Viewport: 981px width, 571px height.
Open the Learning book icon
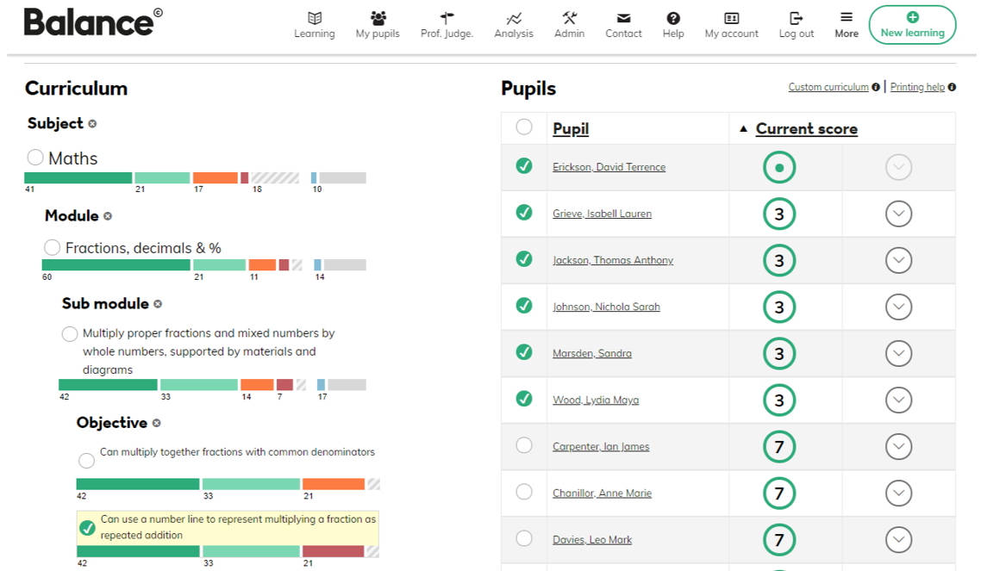[x=315, y=18]
